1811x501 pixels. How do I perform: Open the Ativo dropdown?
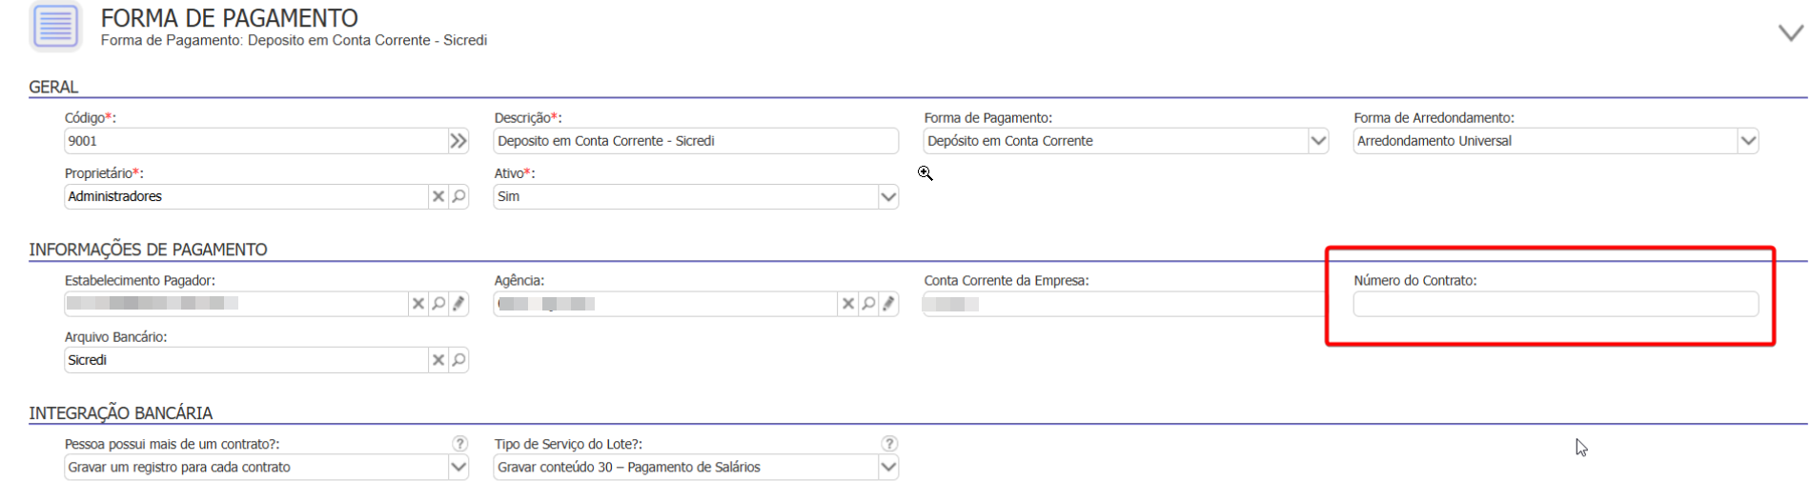tap(888, 197)
